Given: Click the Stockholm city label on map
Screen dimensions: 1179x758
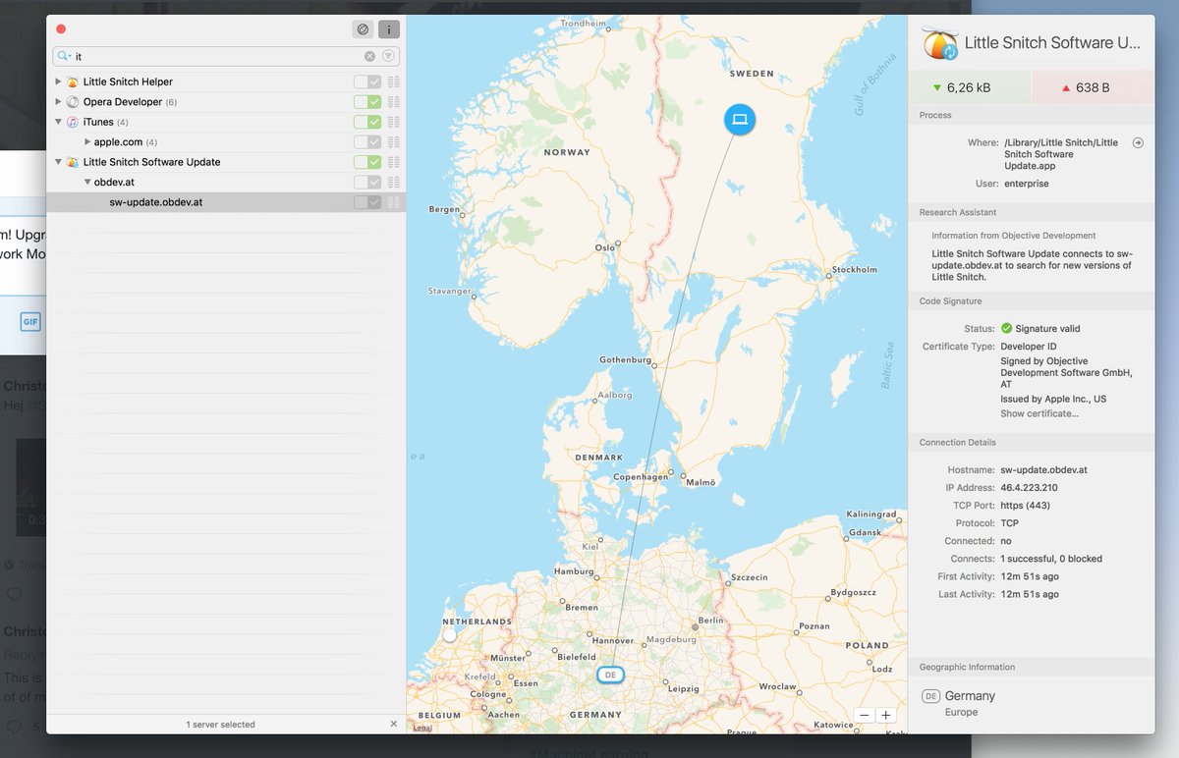Looking at the screenshot, I should pyautogui.click(x=854, y=269).
